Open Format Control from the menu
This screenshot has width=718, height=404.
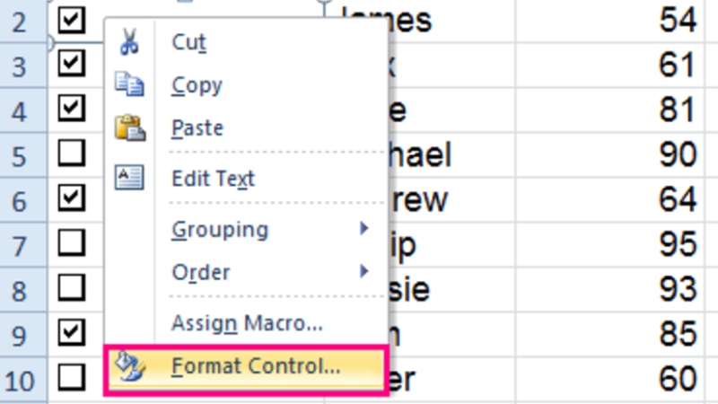256,367
